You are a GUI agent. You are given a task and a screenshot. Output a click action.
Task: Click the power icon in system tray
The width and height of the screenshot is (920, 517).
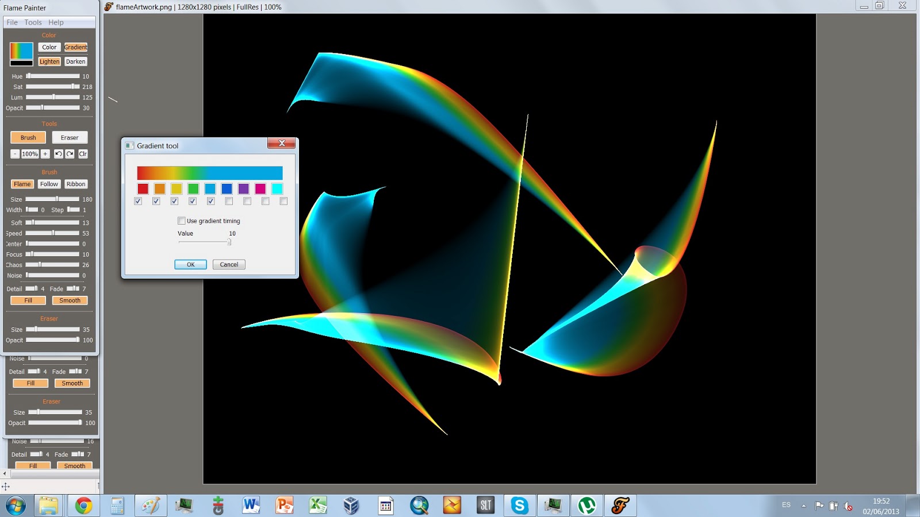click(833, 506)
